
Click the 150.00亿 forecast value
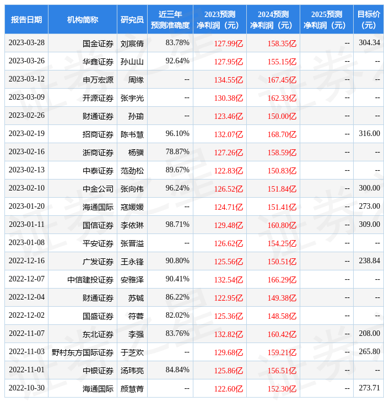pos(282,116)
